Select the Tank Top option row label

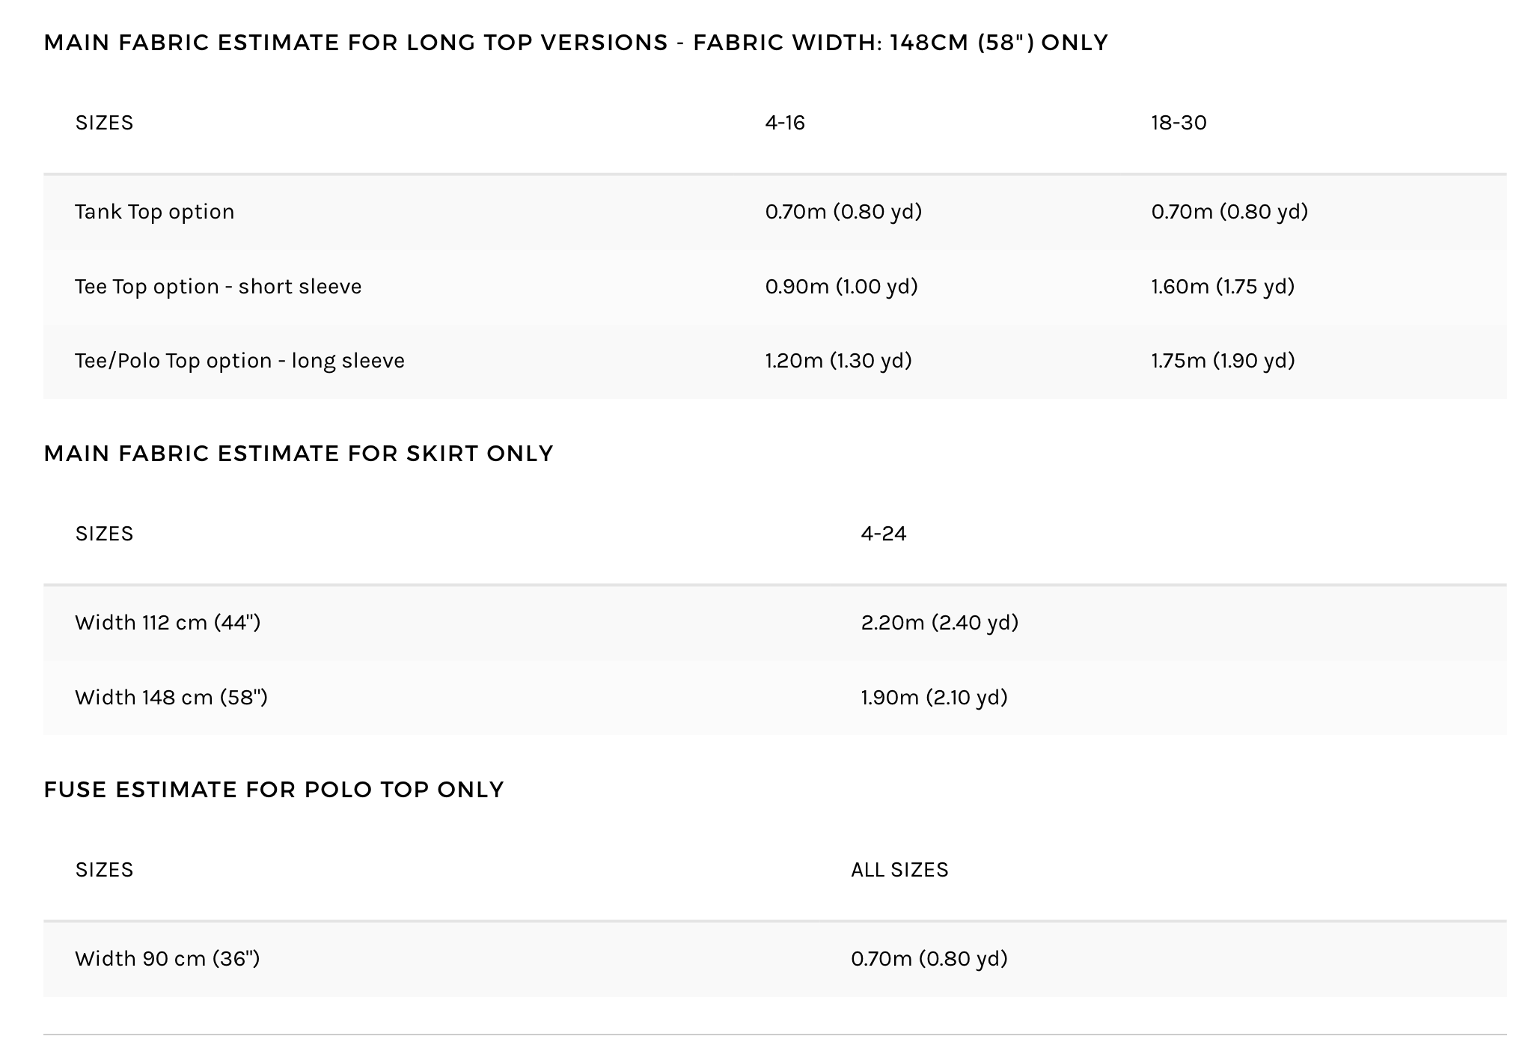point(155,212)
